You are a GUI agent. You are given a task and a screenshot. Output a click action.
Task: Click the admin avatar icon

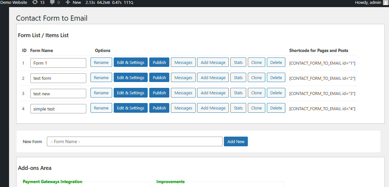385,3
